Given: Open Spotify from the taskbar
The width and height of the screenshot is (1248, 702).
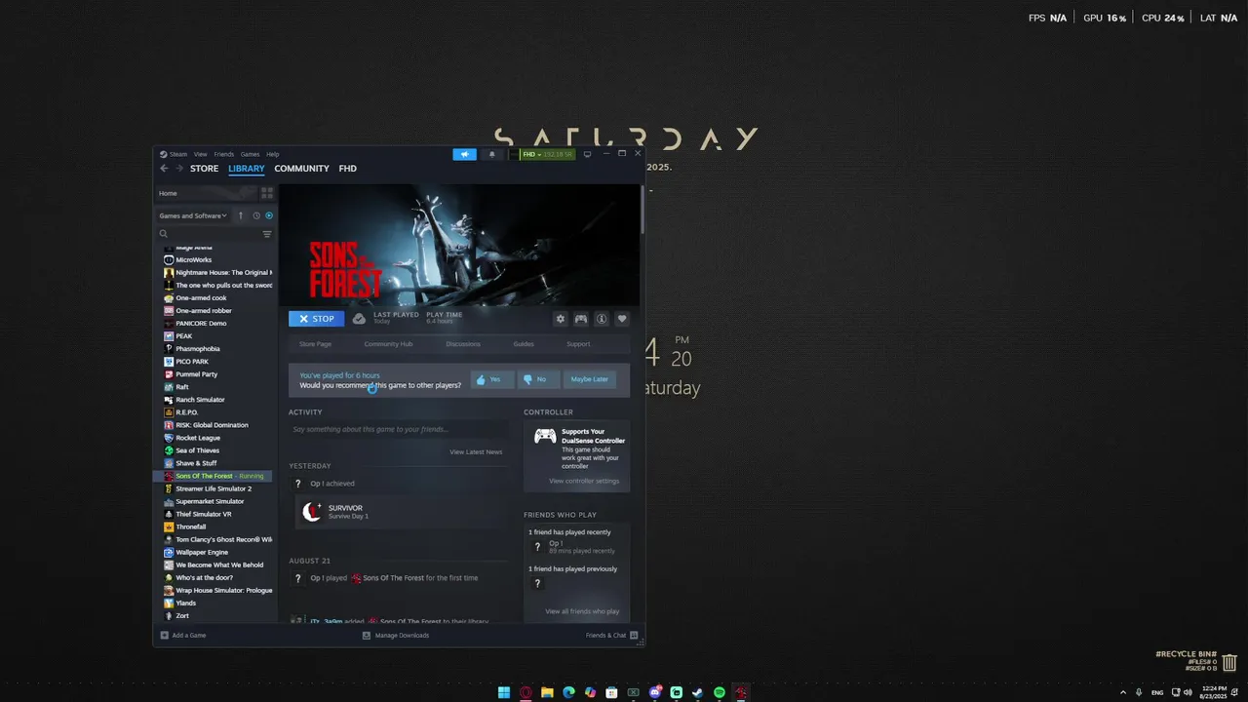Looking at the screenshot, I should click(x=720, y=692).
